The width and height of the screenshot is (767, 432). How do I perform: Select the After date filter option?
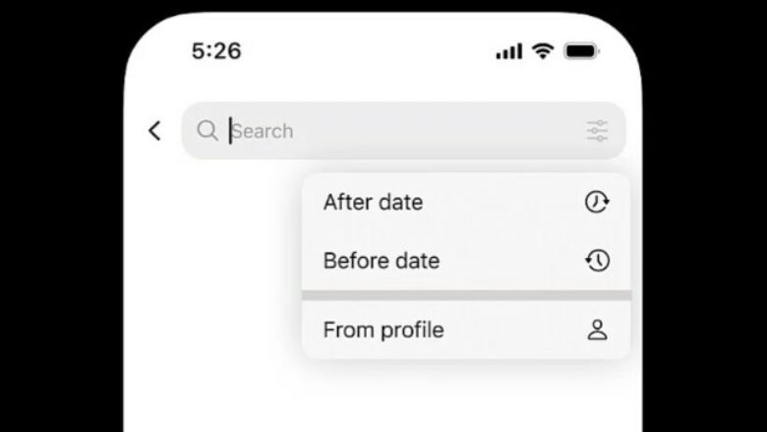click(373, 202)
